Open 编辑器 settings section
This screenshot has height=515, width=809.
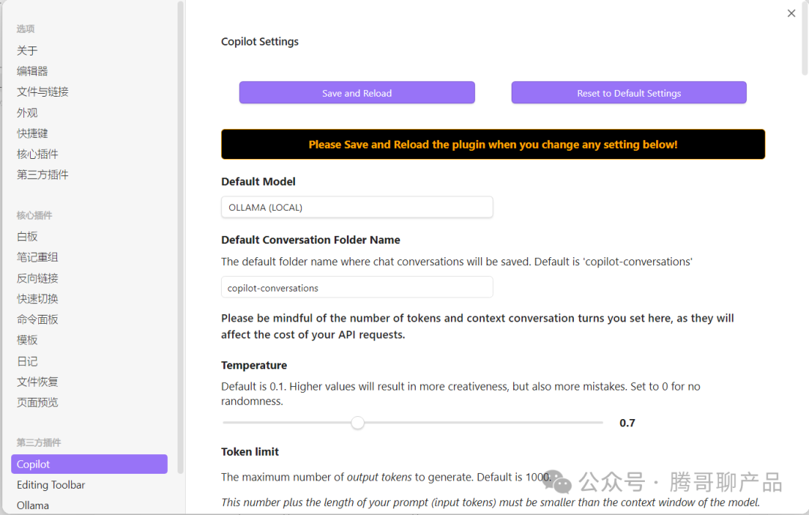click(x=32, y=71)
